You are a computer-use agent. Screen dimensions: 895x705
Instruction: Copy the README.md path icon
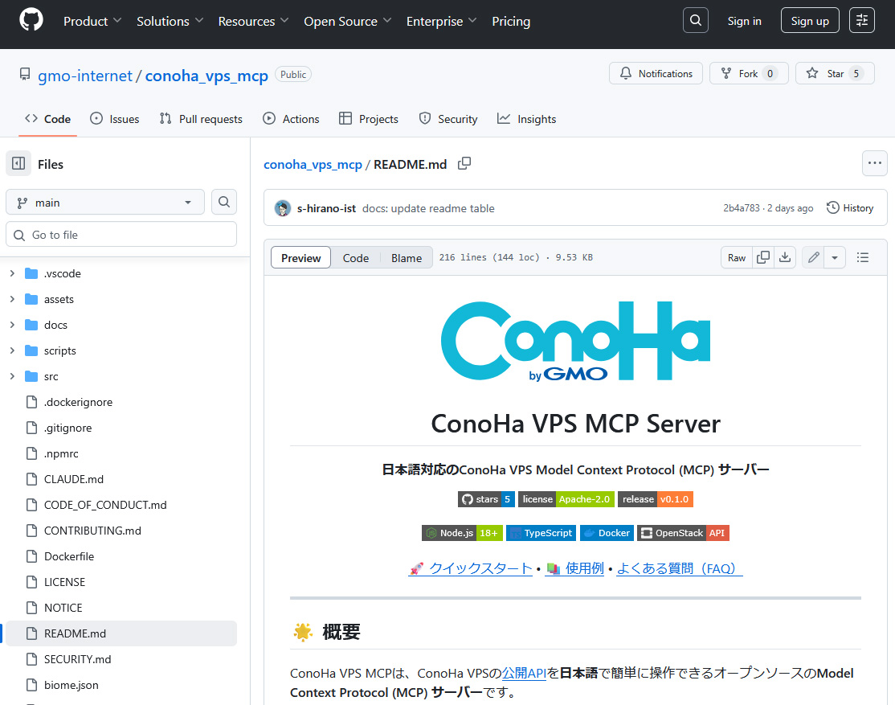click(x=464, y=164)
